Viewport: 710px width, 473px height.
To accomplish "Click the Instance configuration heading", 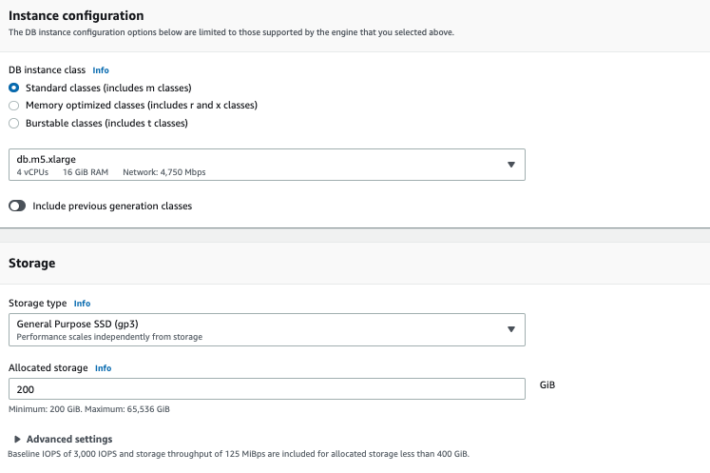I will tap(76, 16).
